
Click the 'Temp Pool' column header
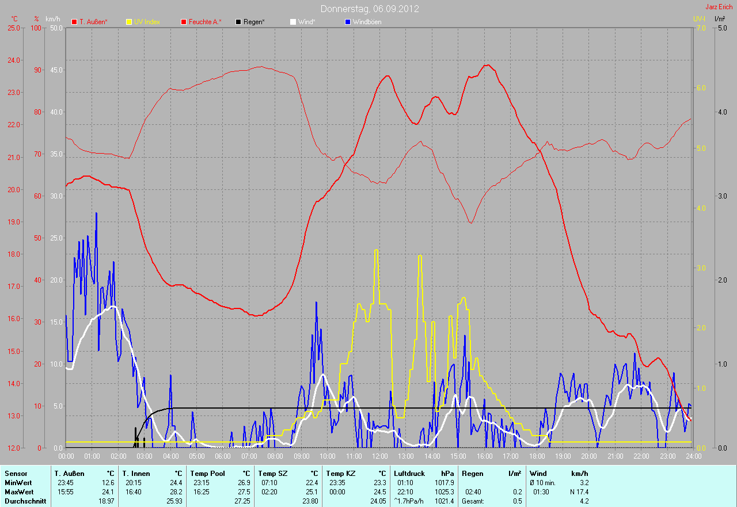208,474
